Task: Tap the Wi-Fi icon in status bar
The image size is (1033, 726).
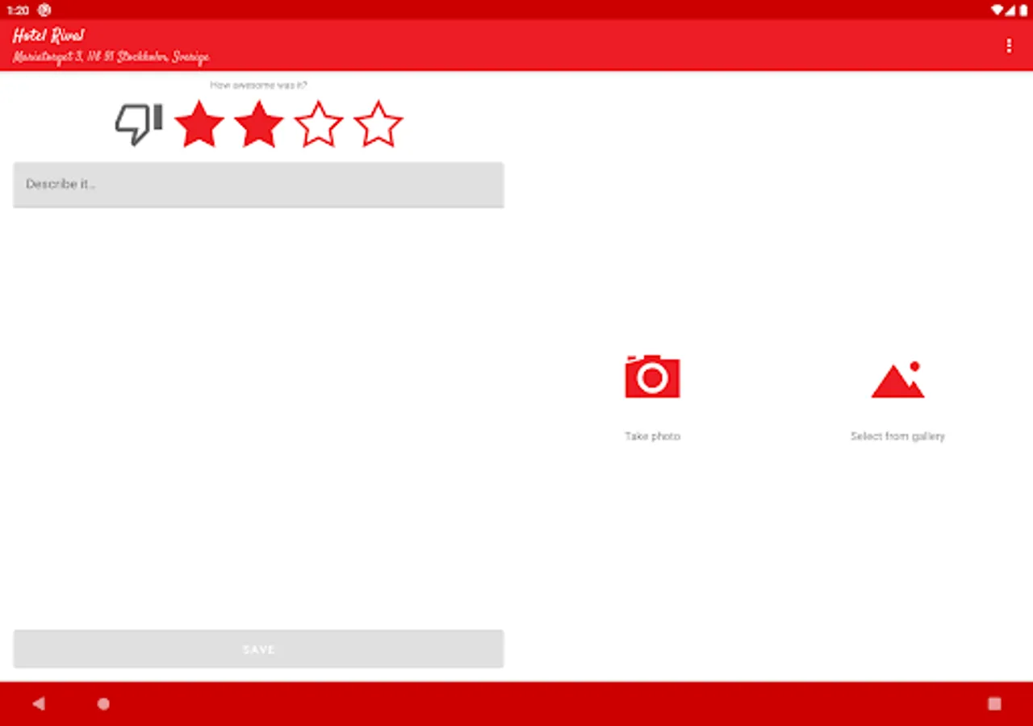Action: (998, 10)
